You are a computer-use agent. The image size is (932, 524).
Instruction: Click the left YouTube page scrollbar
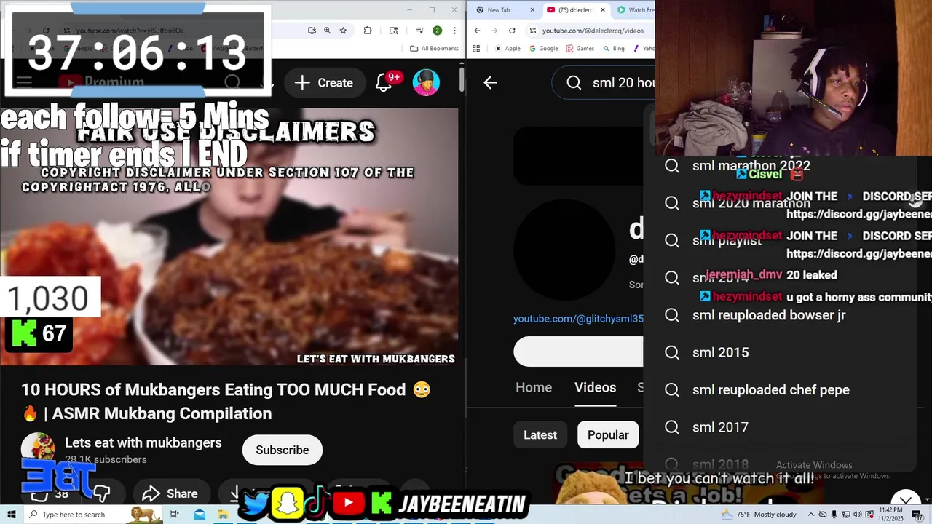pos(462,80)
